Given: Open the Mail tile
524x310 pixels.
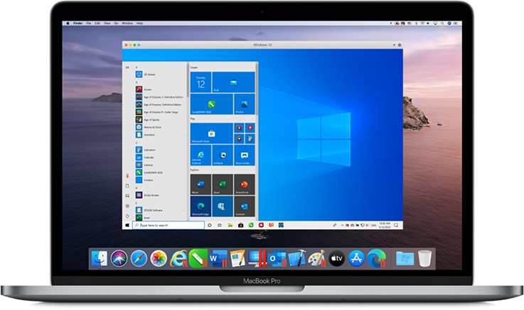Looking at the screenshot, I should click(234, 82).
